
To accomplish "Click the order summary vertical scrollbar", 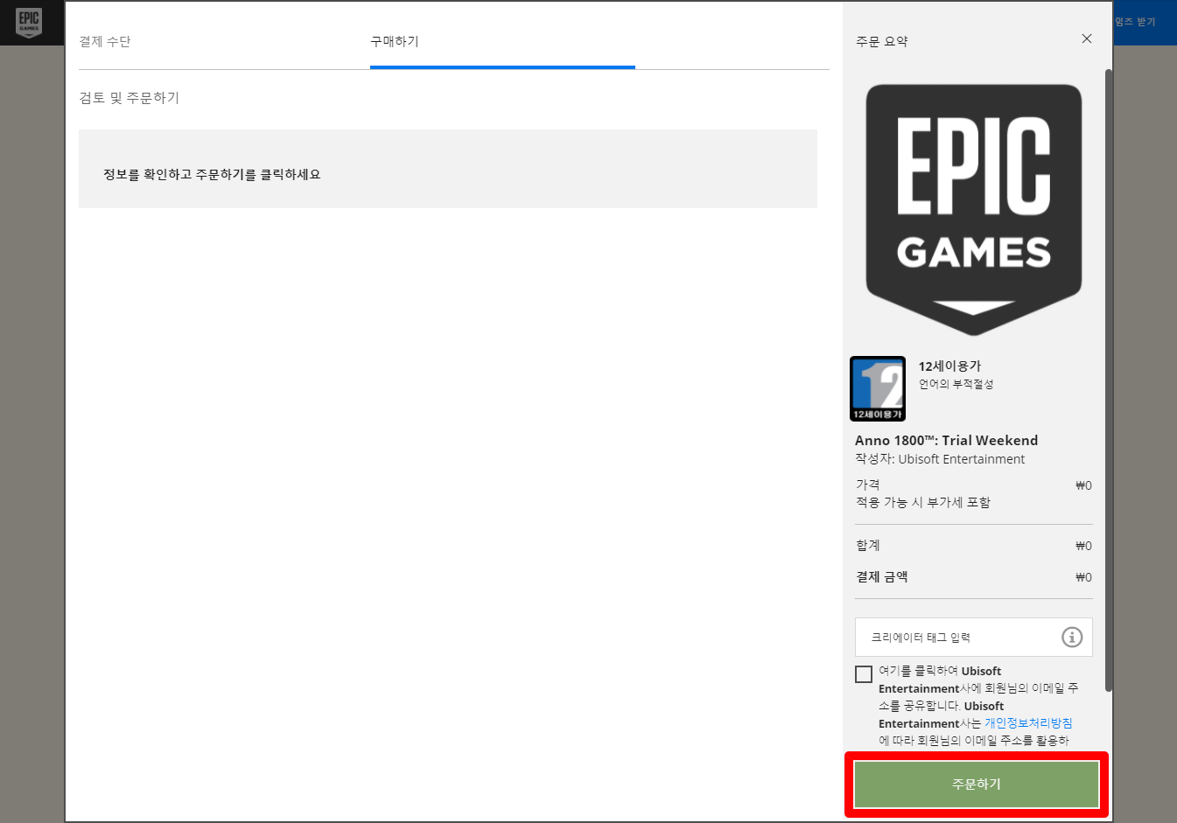I will pos(1109,380).
